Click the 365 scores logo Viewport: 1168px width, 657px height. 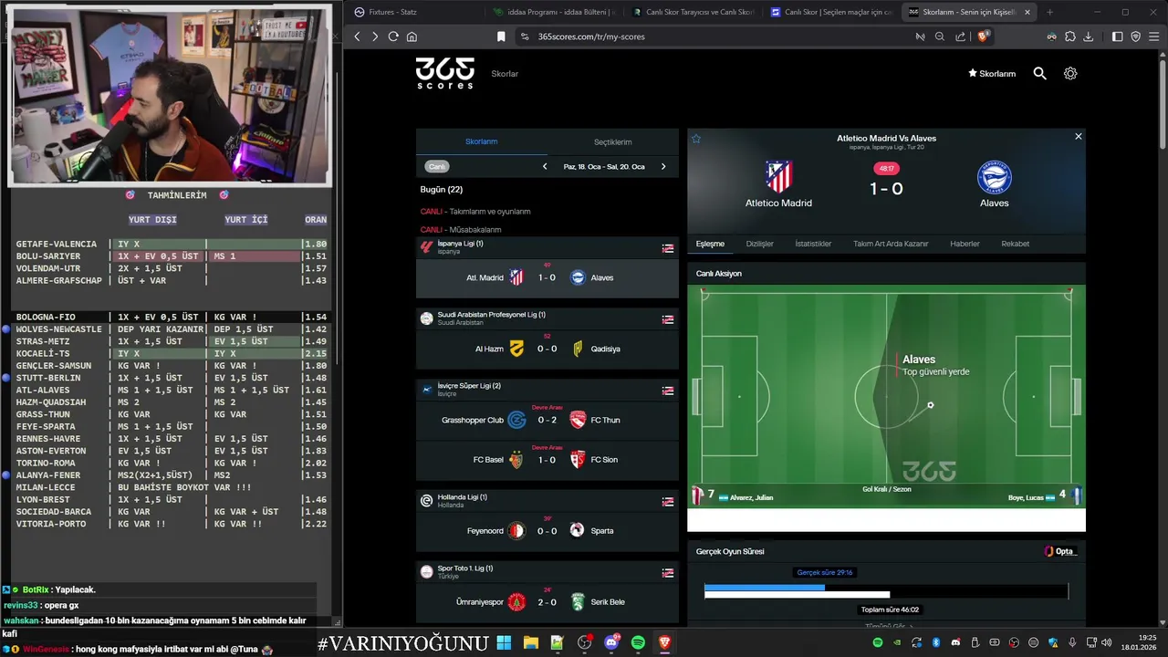click(445, 73)
